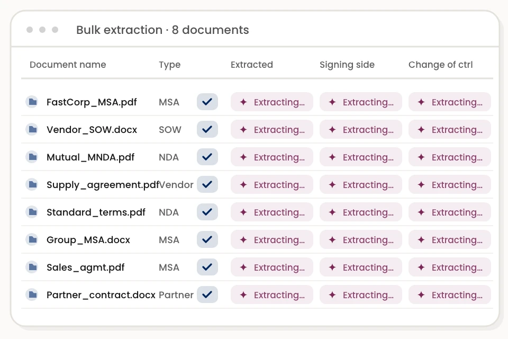Click the Bulk extraction window title
This screenshot has width=508, height=339.
[x=162, y=30]
